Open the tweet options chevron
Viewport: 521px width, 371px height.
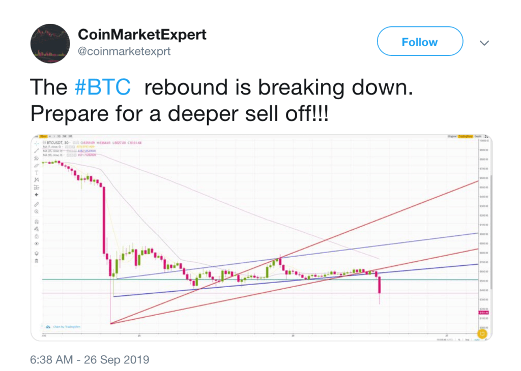click(484, 43)
